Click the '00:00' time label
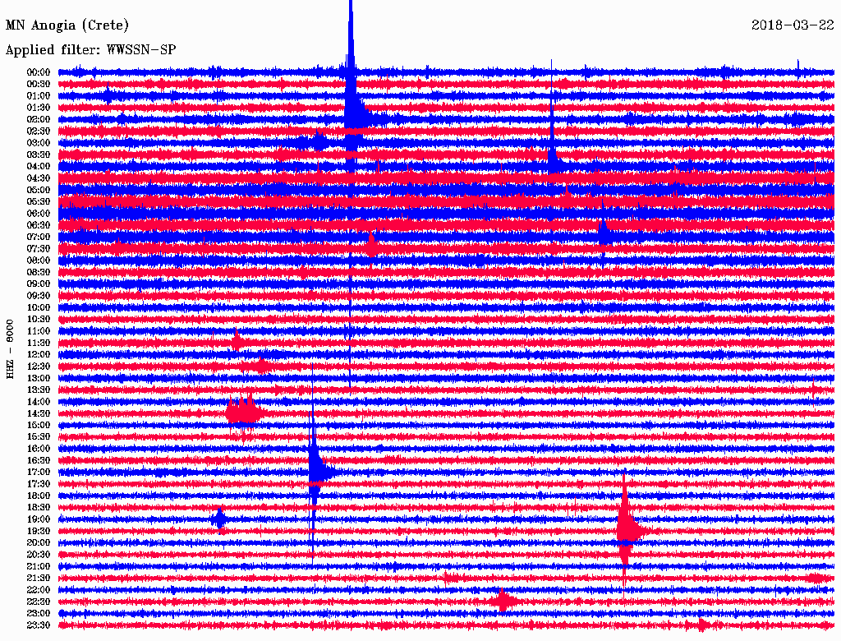Image resolution: width=841 pixels, height=641 pixels. pos(38,72)
